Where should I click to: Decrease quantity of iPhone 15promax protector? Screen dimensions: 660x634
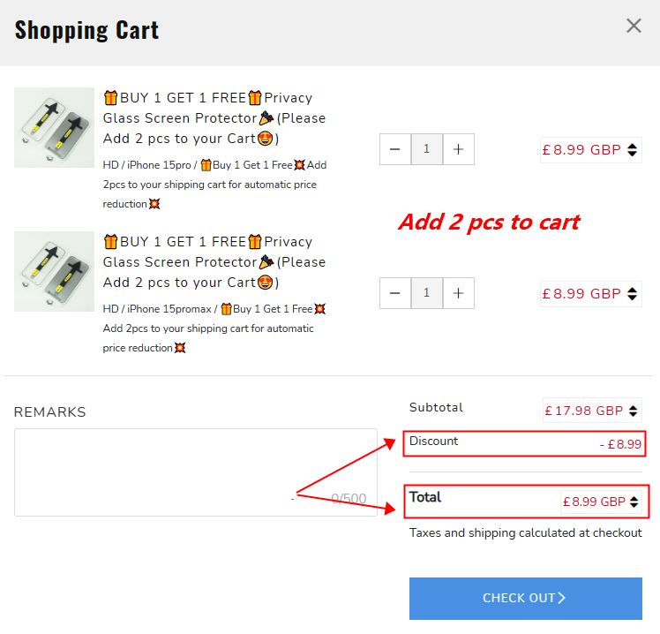click(394, 293)
